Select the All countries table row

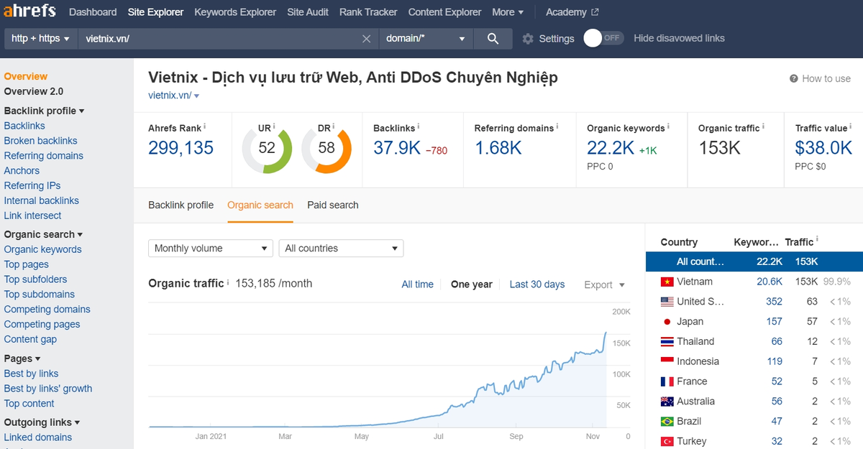754,261
